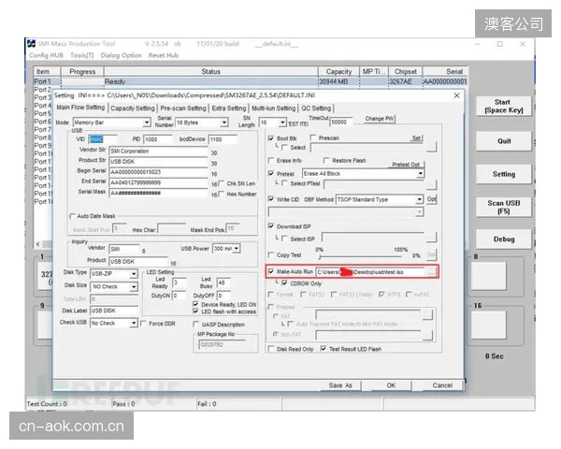The height and width of the screenshot is (449, 561).
Task: Click the Opt button beside DBF Method
Action: click(431, 199)
